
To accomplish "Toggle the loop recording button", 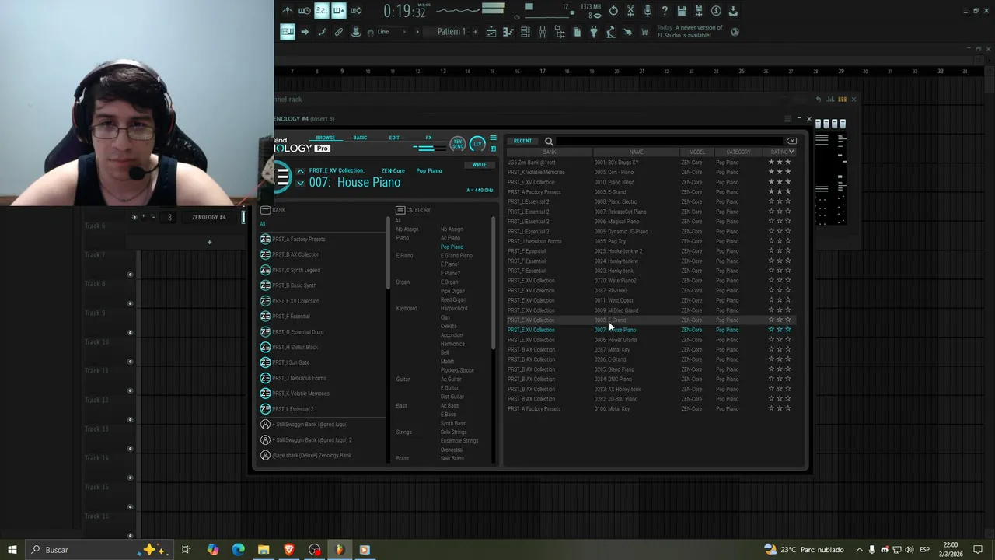I will (356, 11).
